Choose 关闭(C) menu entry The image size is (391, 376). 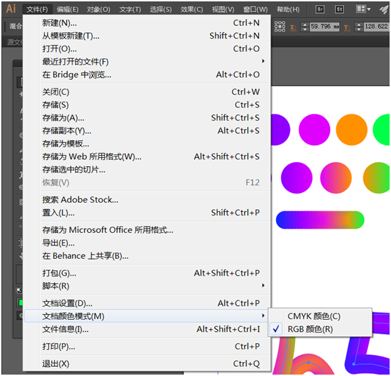[147, 92]
